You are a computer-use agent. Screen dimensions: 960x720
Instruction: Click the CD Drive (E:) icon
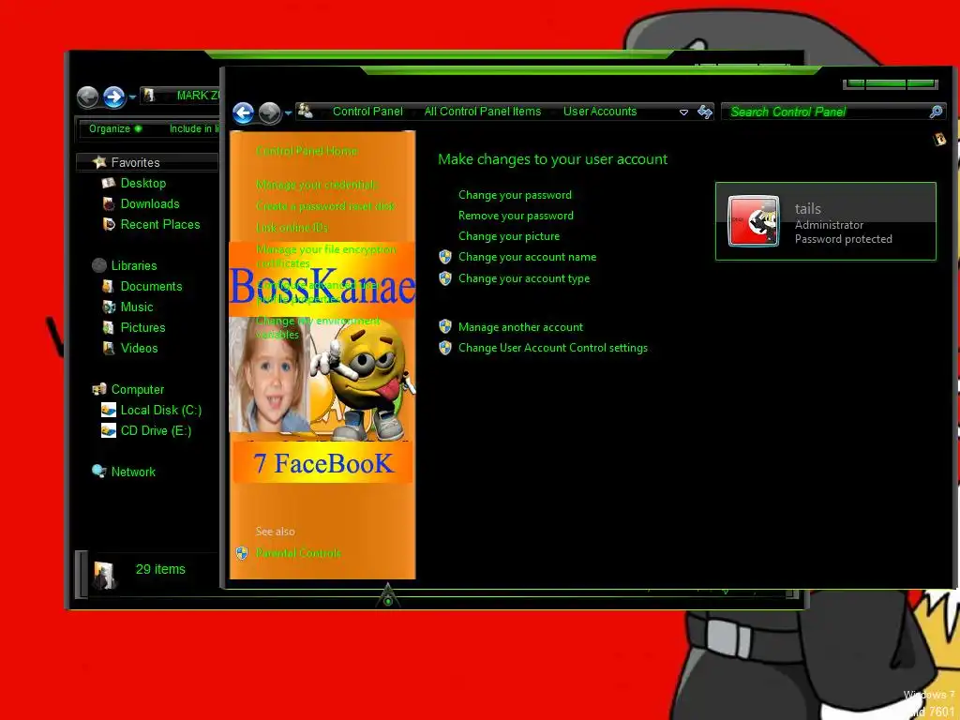[109, 431]
